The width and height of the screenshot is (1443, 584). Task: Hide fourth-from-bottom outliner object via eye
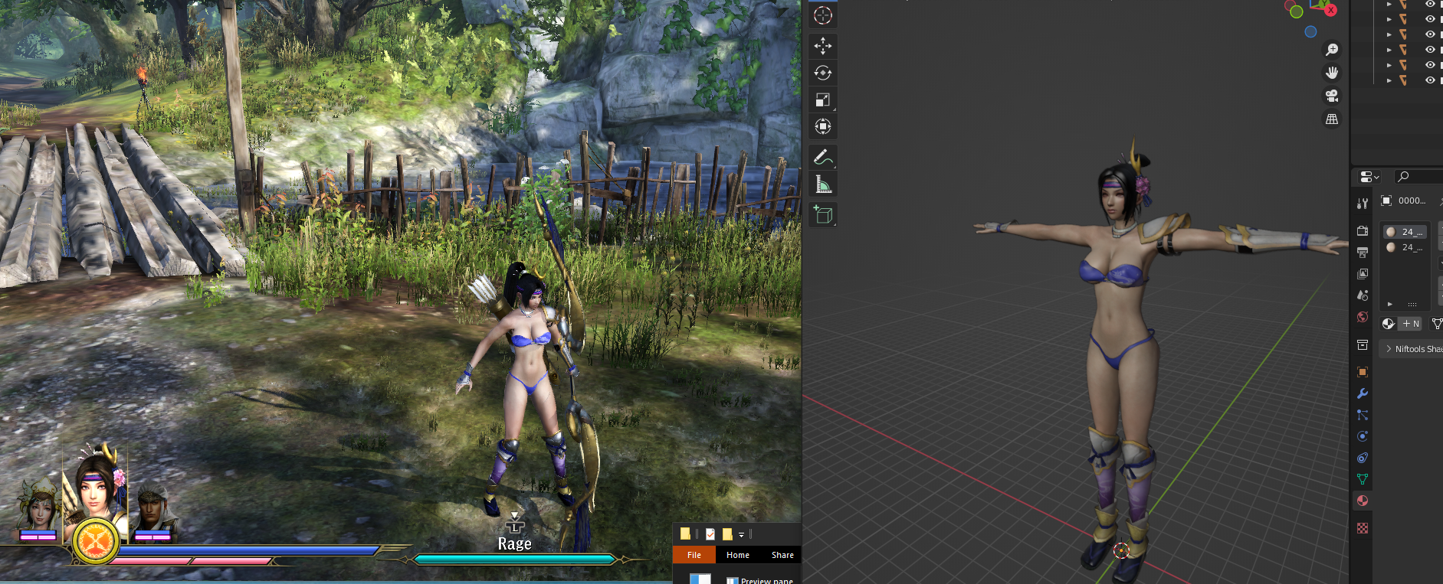click(x=1430, y=34)
